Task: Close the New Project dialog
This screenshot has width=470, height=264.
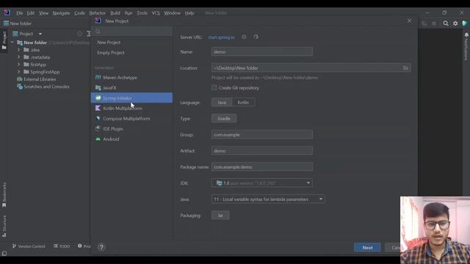Action: 409,21
